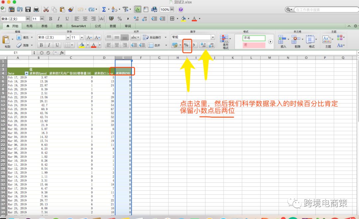Expand the 清除 clear dropdown

[32, 45]
